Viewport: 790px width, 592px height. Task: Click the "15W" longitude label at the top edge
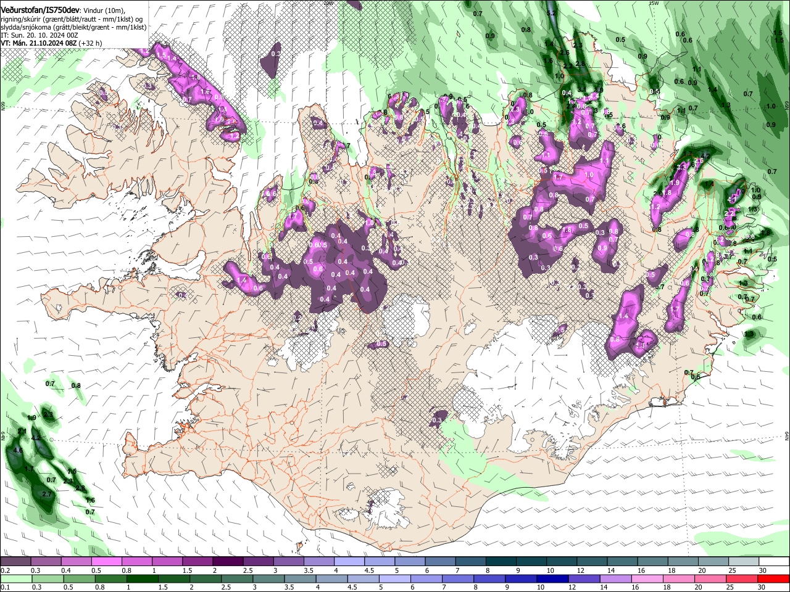click(654, 3)
